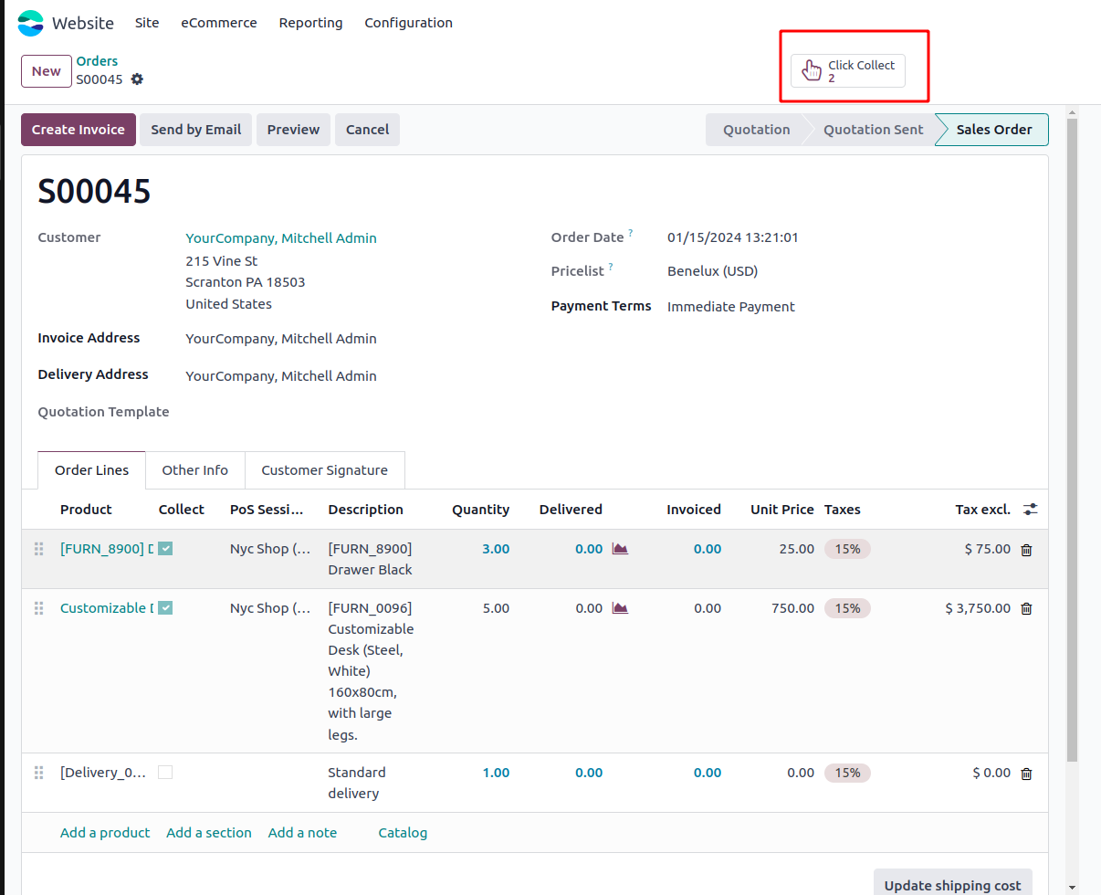
Task: Switch to the Other Info tab
Action: [x=194, y=470]
